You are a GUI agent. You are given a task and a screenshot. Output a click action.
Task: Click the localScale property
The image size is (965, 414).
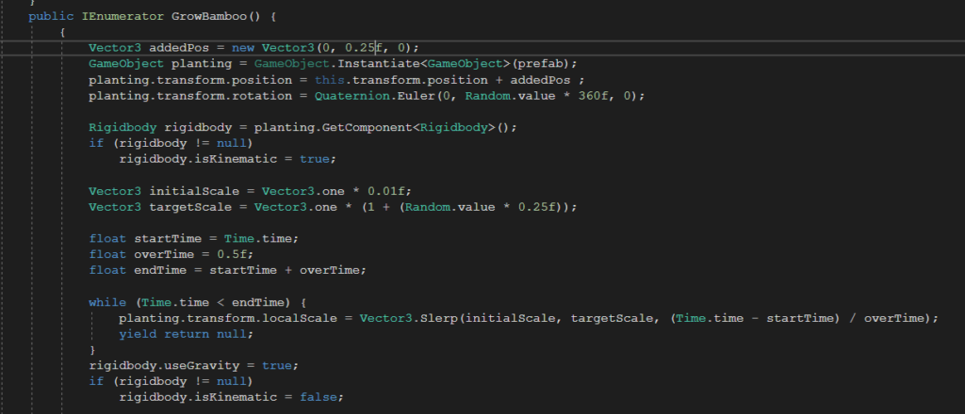pos(300,318)
